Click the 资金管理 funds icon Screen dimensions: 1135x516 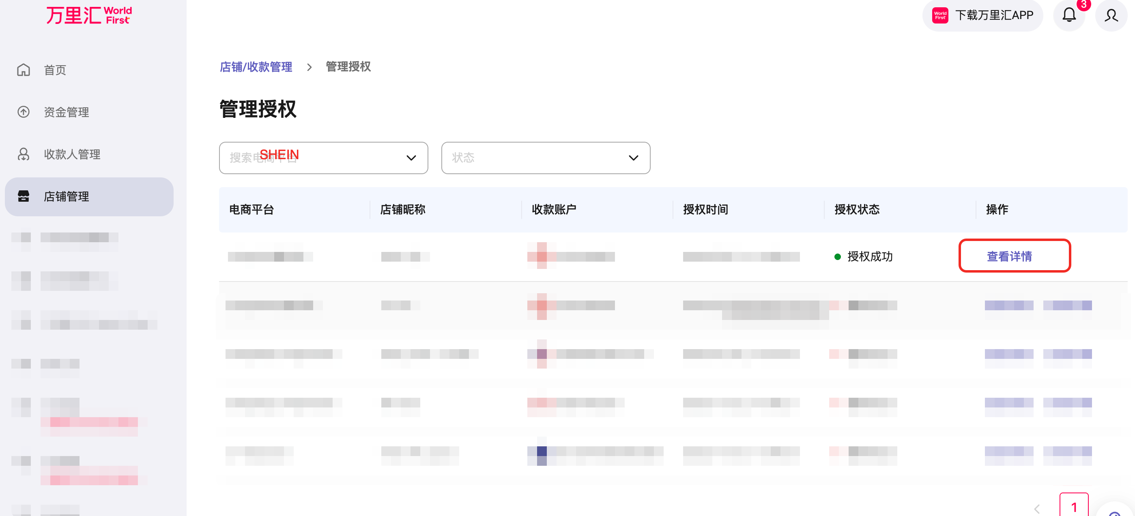24,112
